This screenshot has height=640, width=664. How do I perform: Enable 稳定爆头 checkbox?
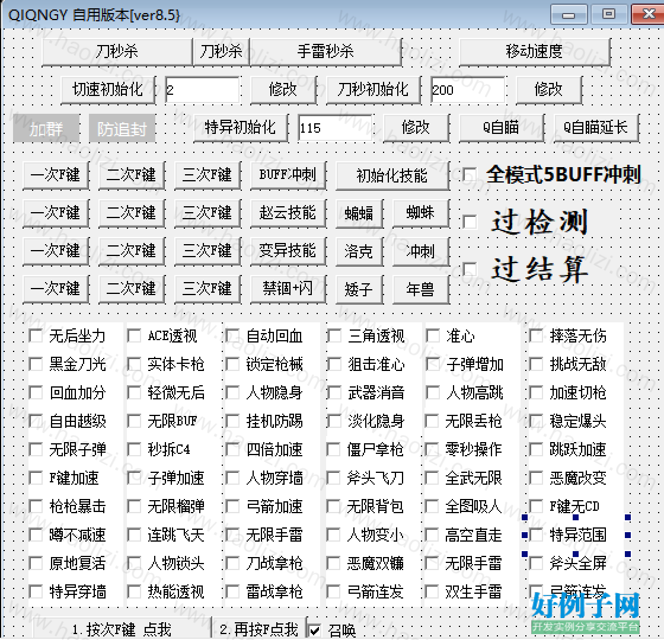click(536, 421)
